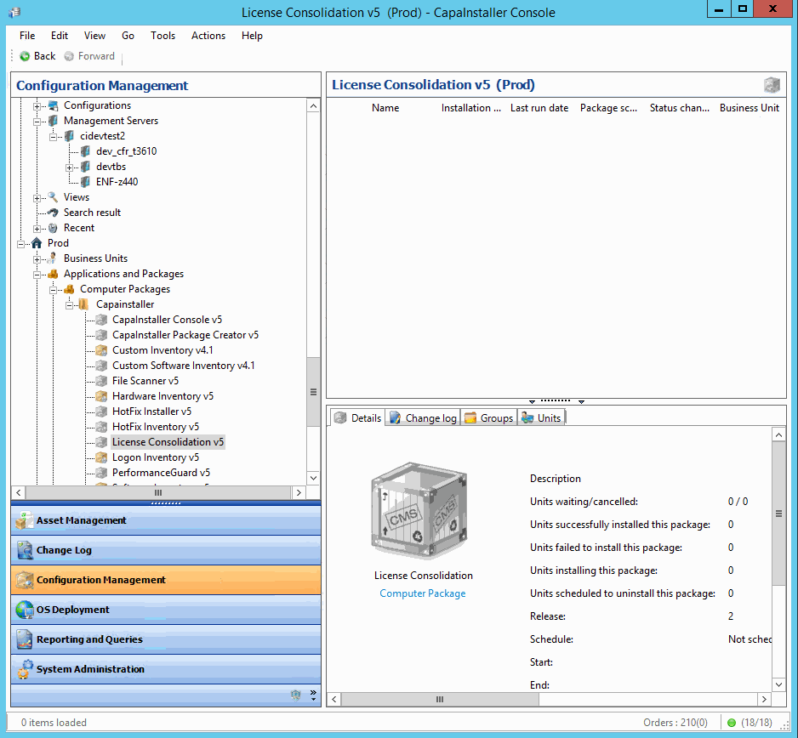Click the devtbs server icon

point(85,167)
